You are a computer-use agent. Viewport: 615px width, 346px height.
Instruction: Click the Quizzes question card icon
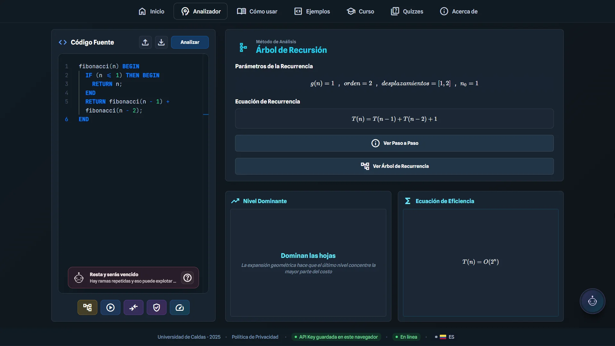pyautogui.click(x=395, y=11)
